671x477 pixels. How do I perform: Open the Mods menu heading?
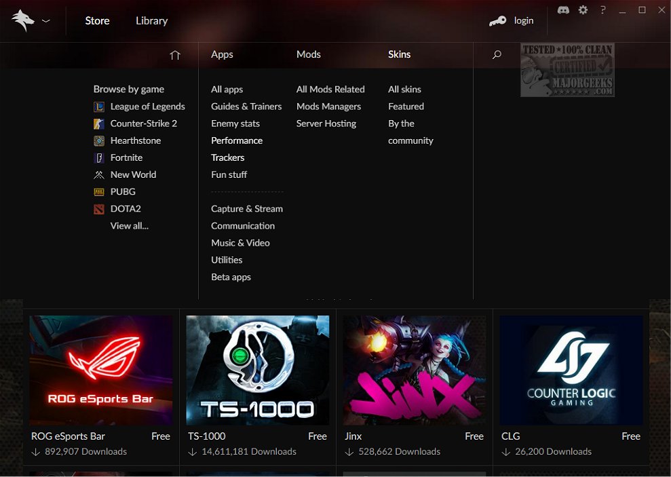(309, 54)
